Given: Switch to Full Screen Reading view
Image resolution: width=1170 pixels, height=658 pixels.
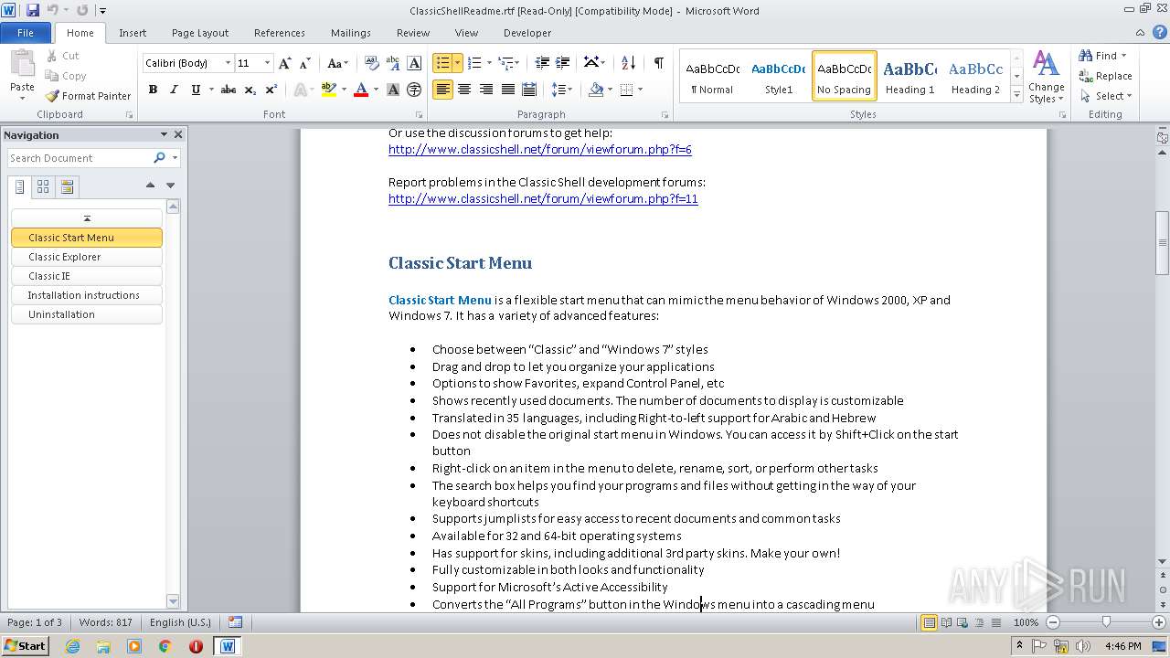Looking at the screenshot, I should [x=945, y=622].
